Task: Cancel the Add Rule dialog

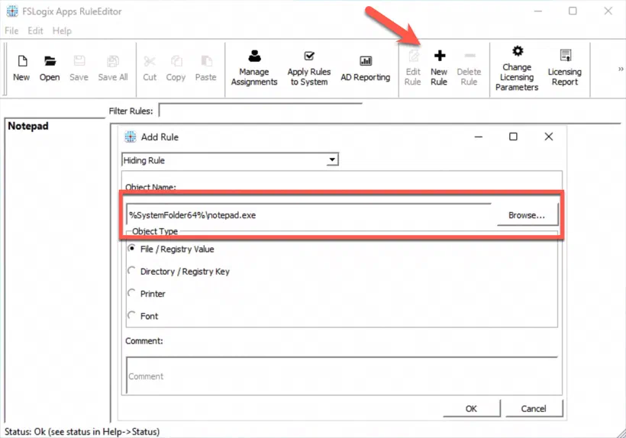Action: [534, 408]
